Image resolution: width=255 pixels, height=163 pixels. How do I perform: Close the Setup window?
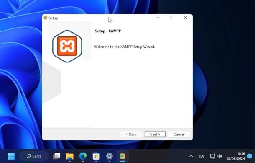[186, 18]
